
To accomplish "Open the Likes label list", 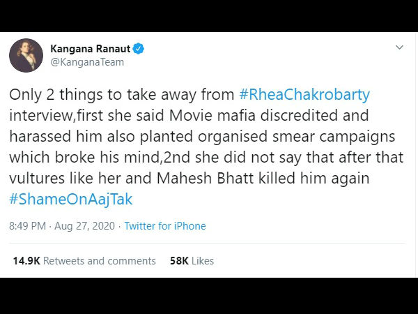I will pos(203,261).
